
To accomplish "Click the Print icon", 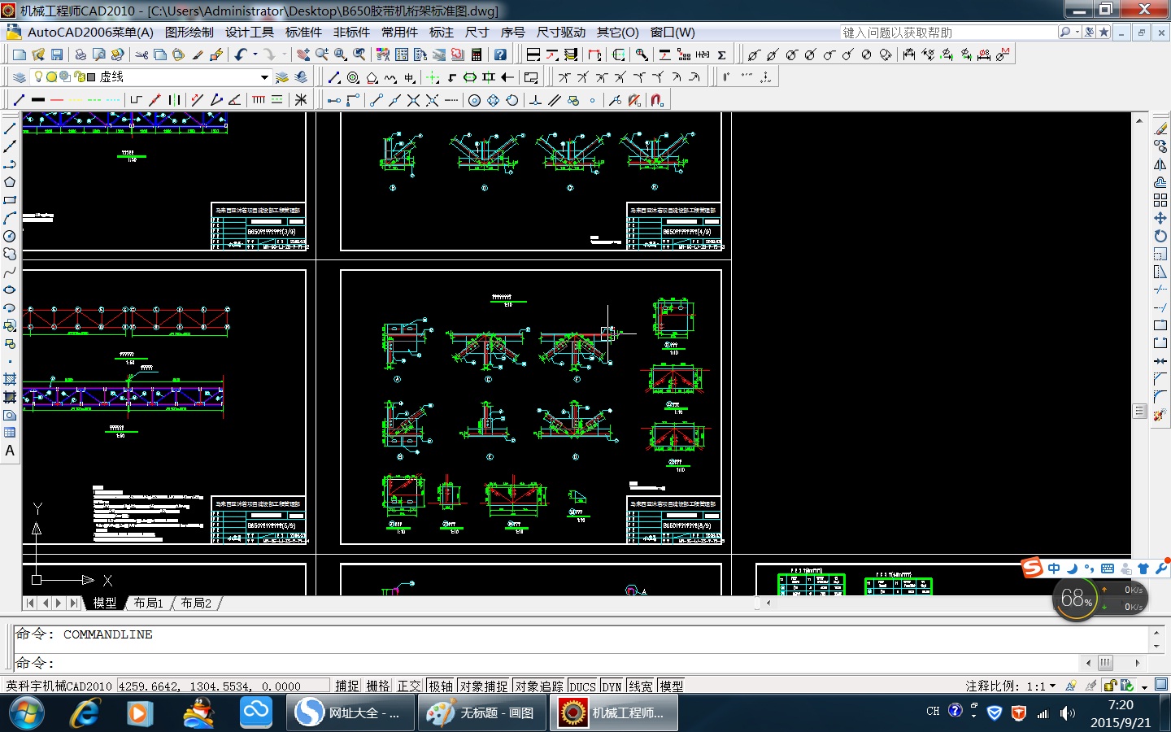I will (80, 54).
